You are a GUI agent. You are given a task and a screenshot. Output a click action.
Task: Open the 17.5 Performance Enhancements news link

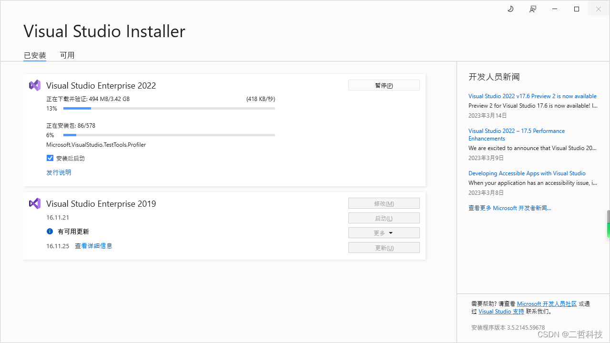(517, 135)
